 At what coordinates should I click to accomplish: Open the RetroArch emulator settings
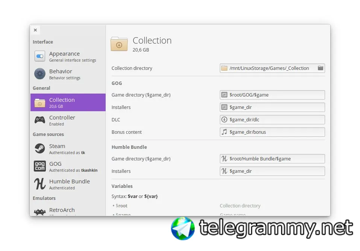(x=68, y=210)
